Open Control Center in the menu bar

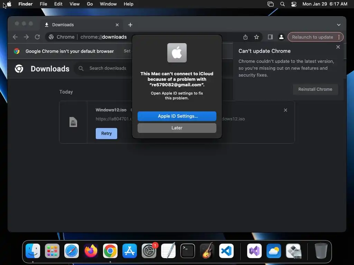[294, 4]
